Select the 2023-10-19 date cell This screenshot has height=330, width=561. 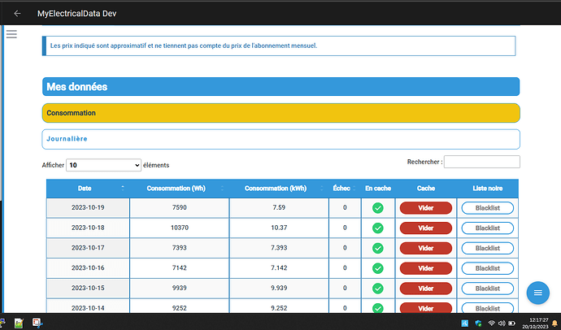[x=88, y=207]
